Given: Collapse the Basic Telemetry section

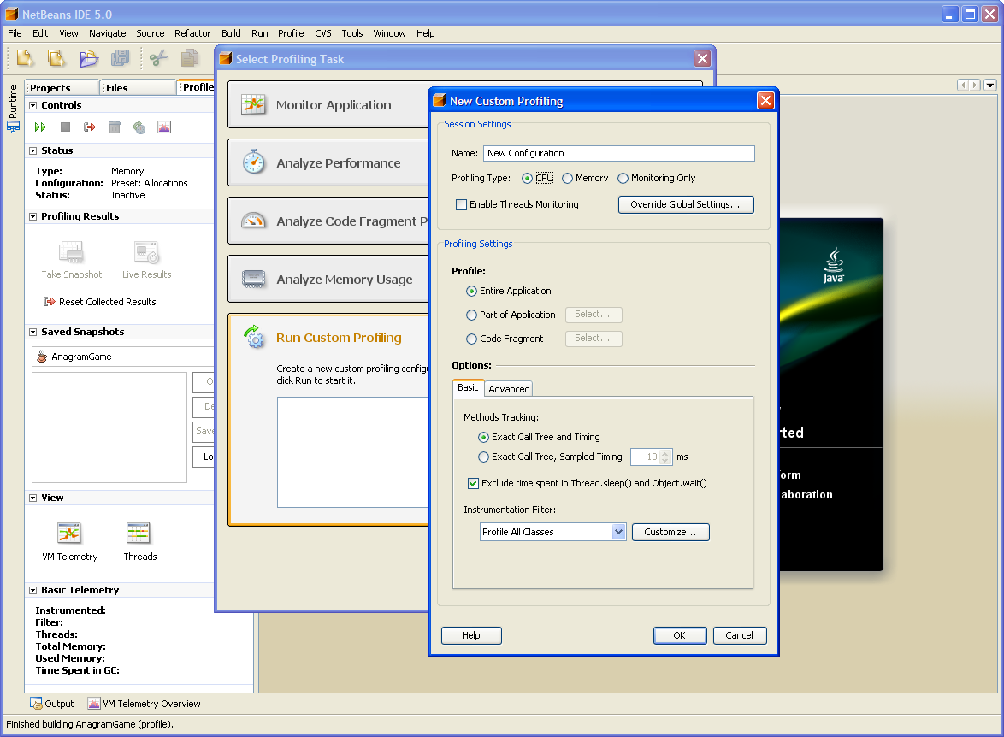Looking at the screenshot, I should [x=32, y=590].
